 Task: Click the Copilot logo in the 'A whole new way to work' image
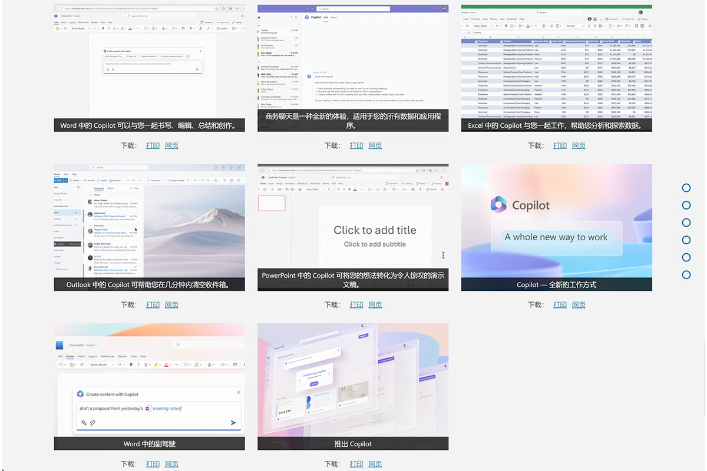[x=498, y=205]
